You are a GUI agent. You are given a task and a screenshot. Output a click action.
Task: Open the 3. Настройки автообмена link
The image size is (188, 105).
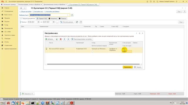pyautogui.click(x=52, y=12)
